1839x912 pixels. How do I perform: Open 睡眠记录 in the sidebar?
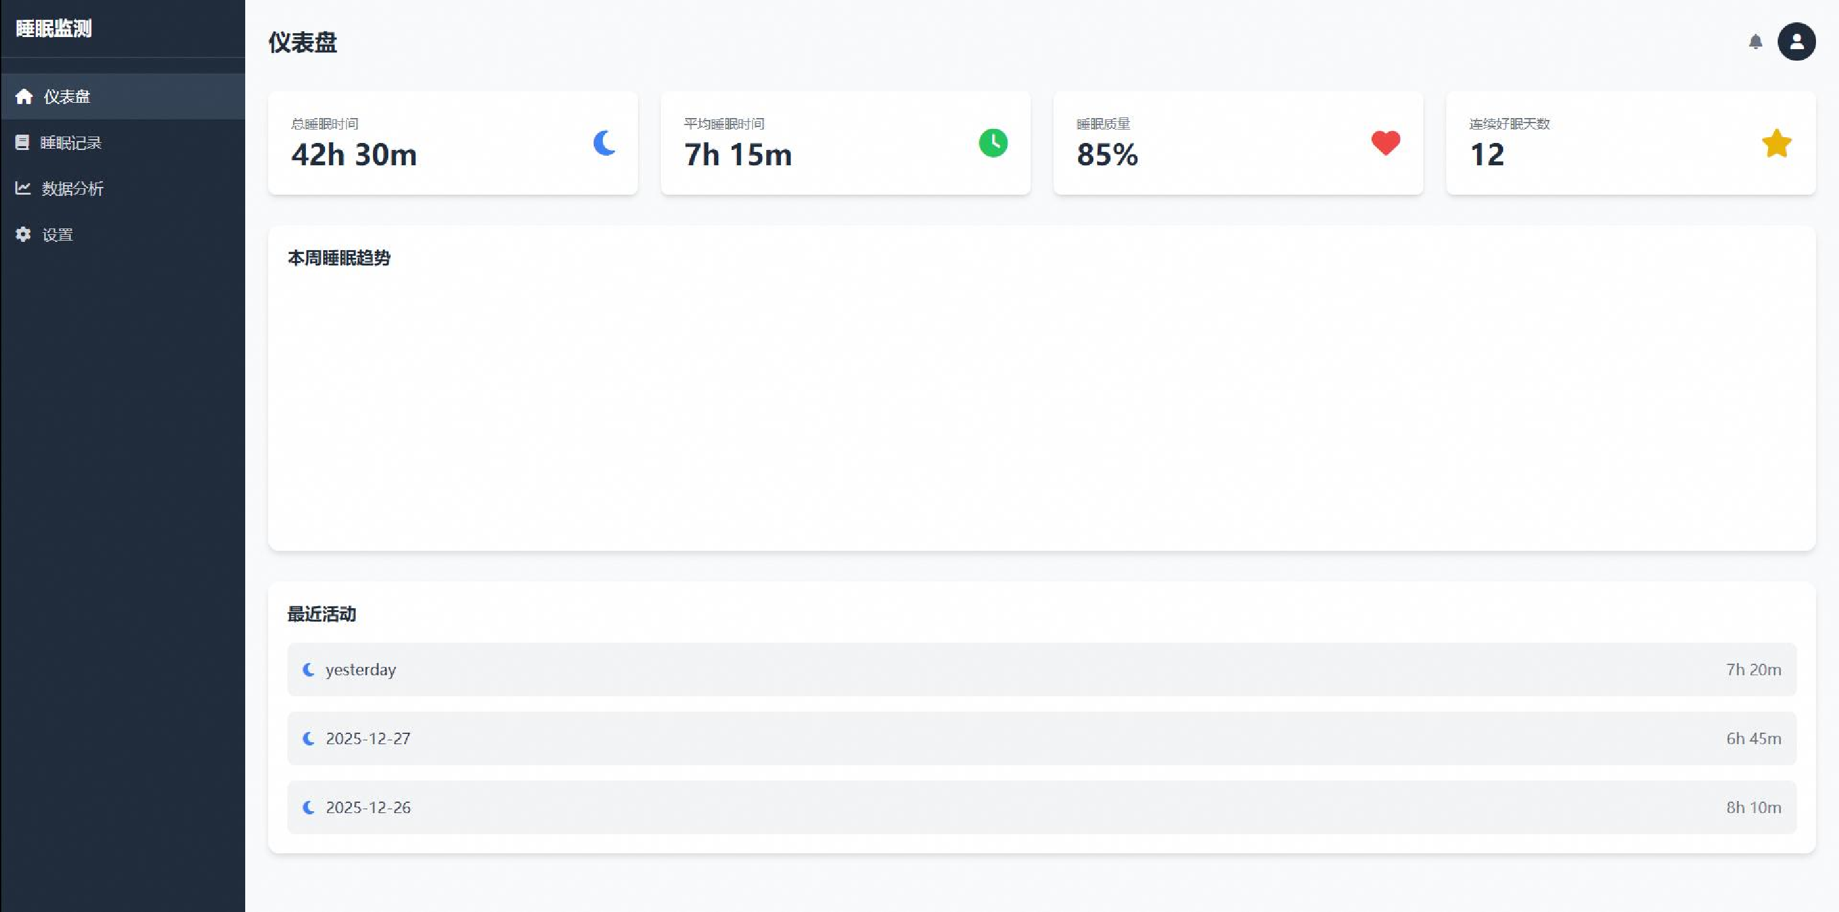71,143
